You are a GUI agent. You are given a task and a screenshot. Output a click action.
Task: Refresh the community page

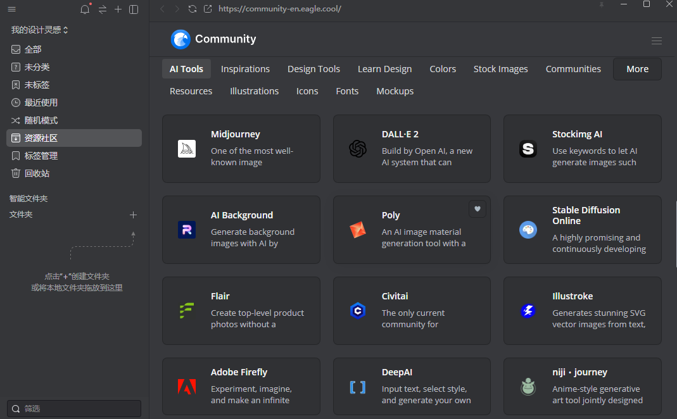pyautogui.click(x=193, y=9)
